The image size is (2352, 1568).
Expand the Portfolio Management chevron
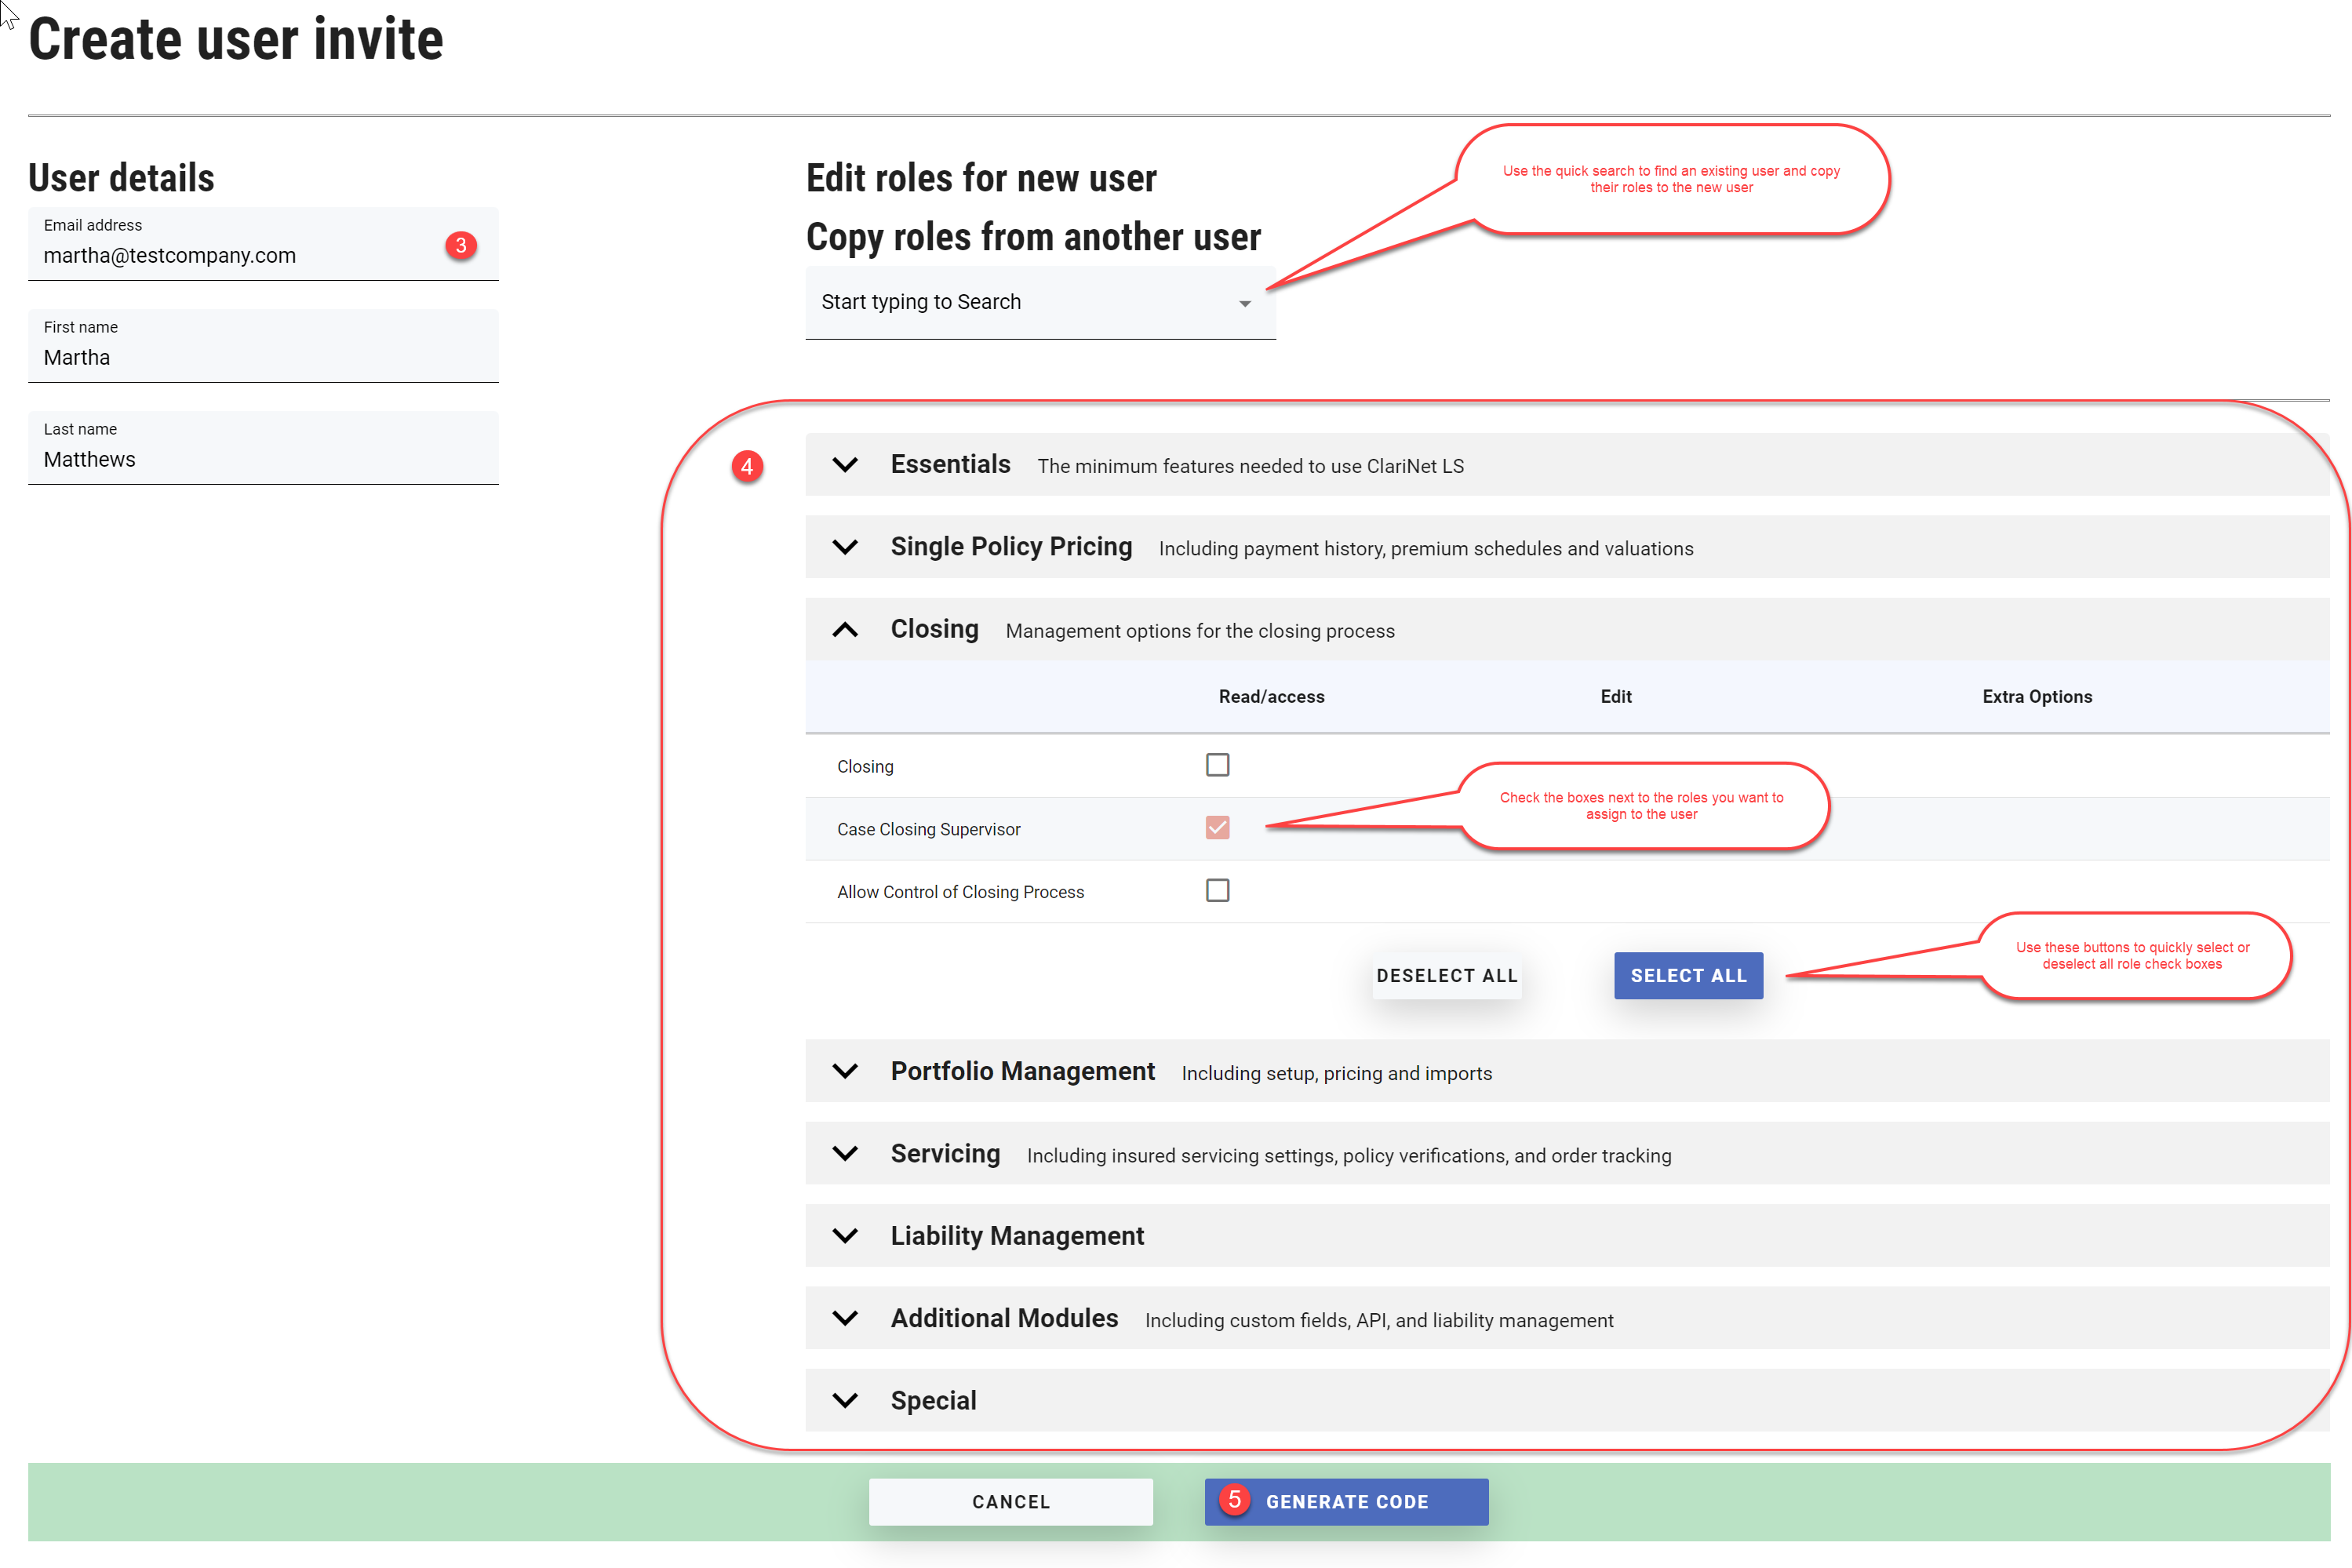pyautogui.click(x=845, y=1071)
